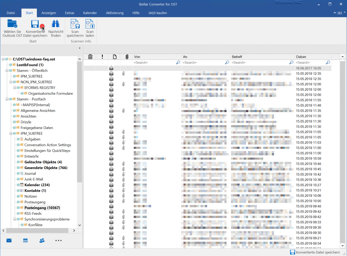Click search magnifier in Betreff column
347x256 pixels.
[x=291, y=62]
